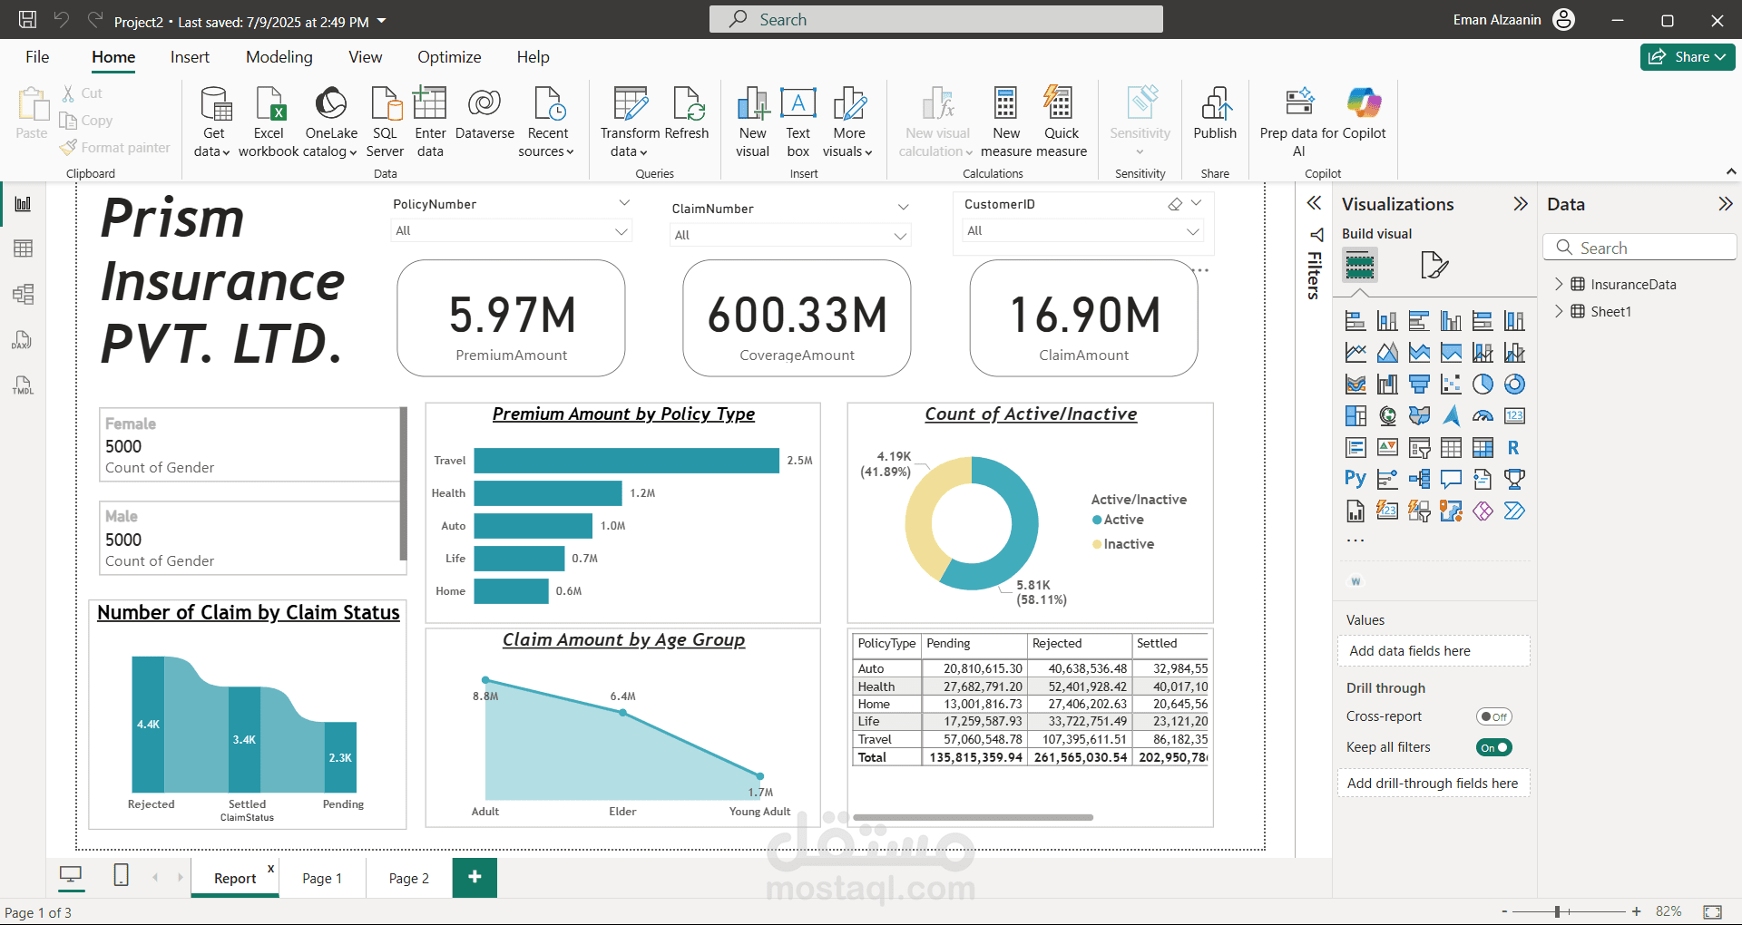1742x925 pixels.
Task: Switch to the Page 2 tab
Action: pos(408,878)
